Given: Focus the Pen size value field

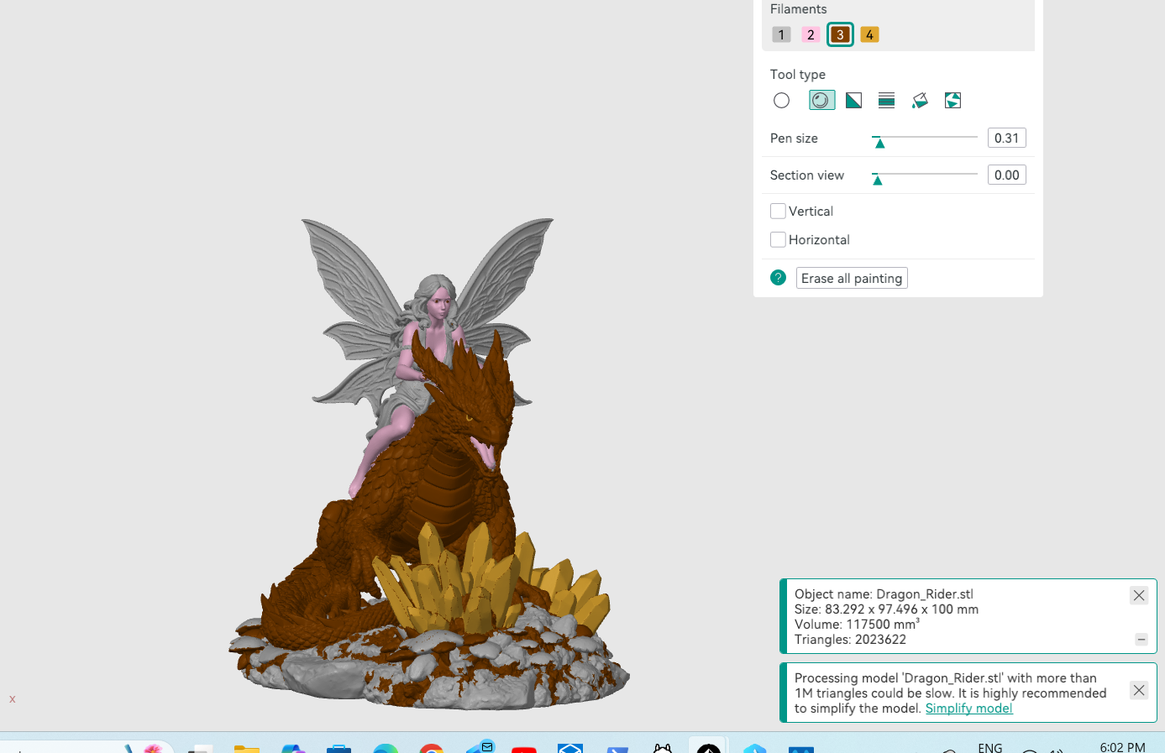Looking at the screenshot, I should (x=1006, y=139).
